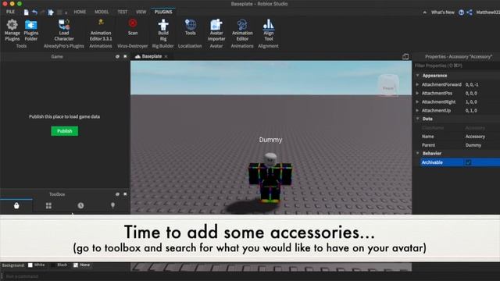Click the view selector cube in viewport

[388, 85]
